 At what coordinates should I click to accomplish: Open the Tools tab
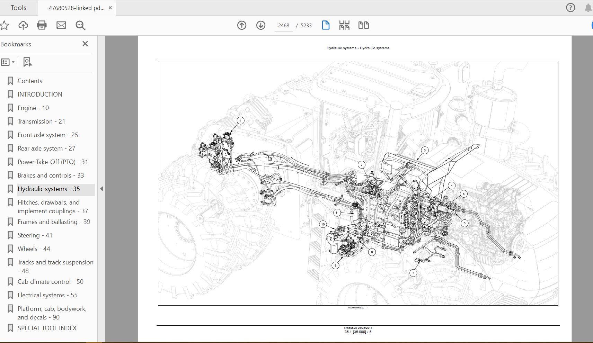tap(18, 8)
